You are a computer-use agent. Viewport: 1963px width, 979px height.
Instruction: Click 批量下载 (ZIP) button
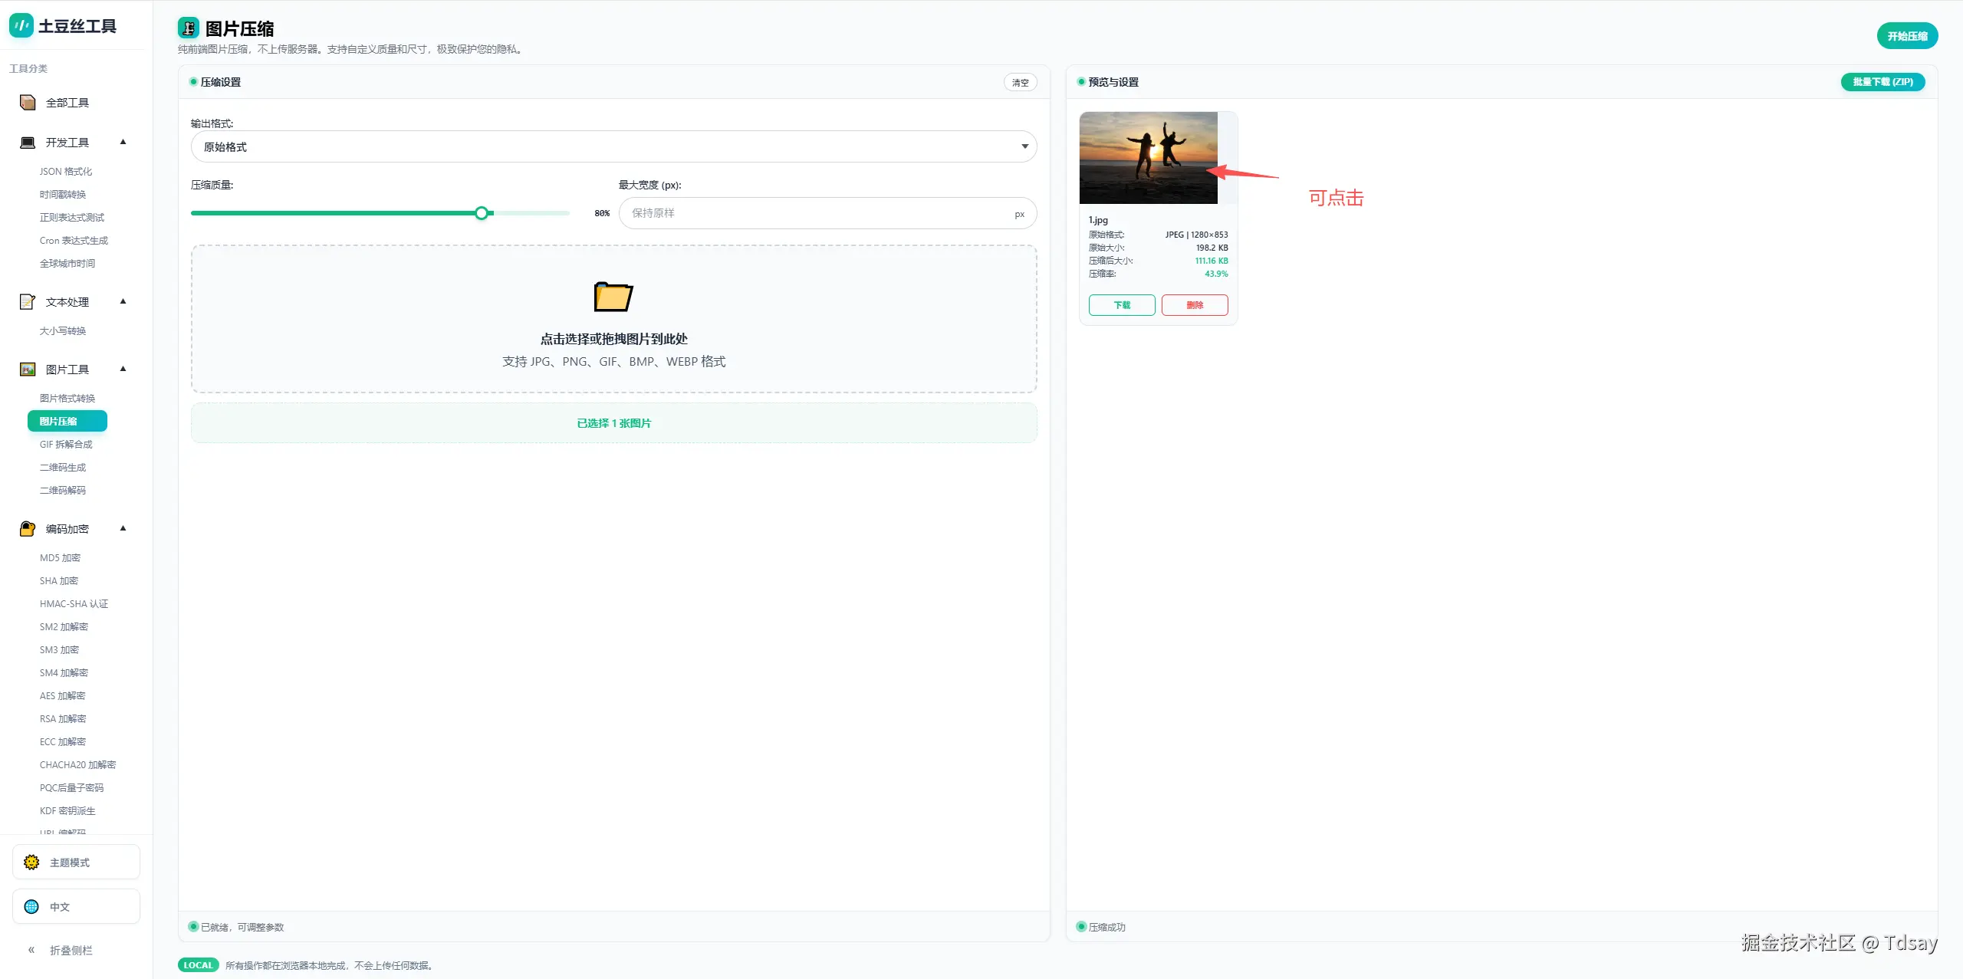(x=1882, y=82)
